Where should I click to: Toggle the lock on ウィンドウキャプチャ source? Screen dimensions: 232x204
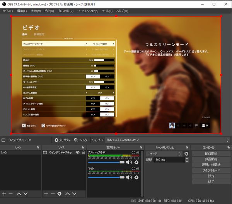coord(84,152)
